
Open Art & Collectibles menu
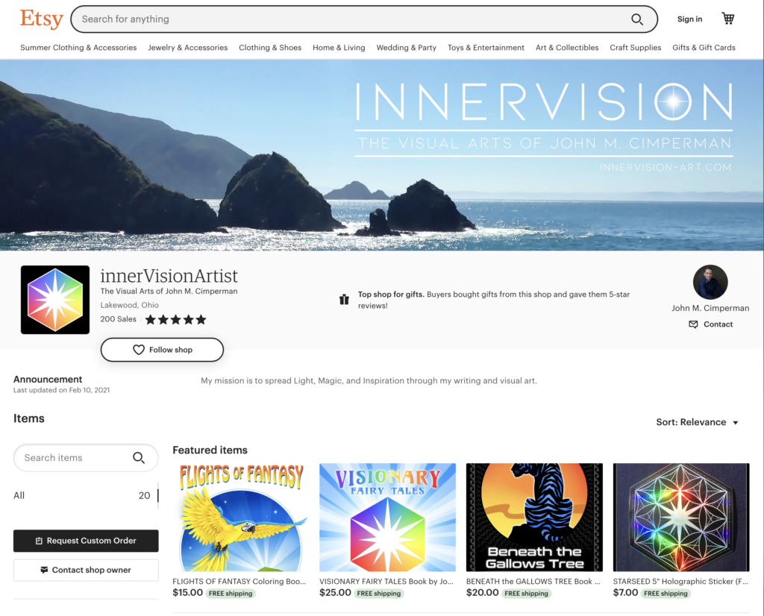pos(567,48)
